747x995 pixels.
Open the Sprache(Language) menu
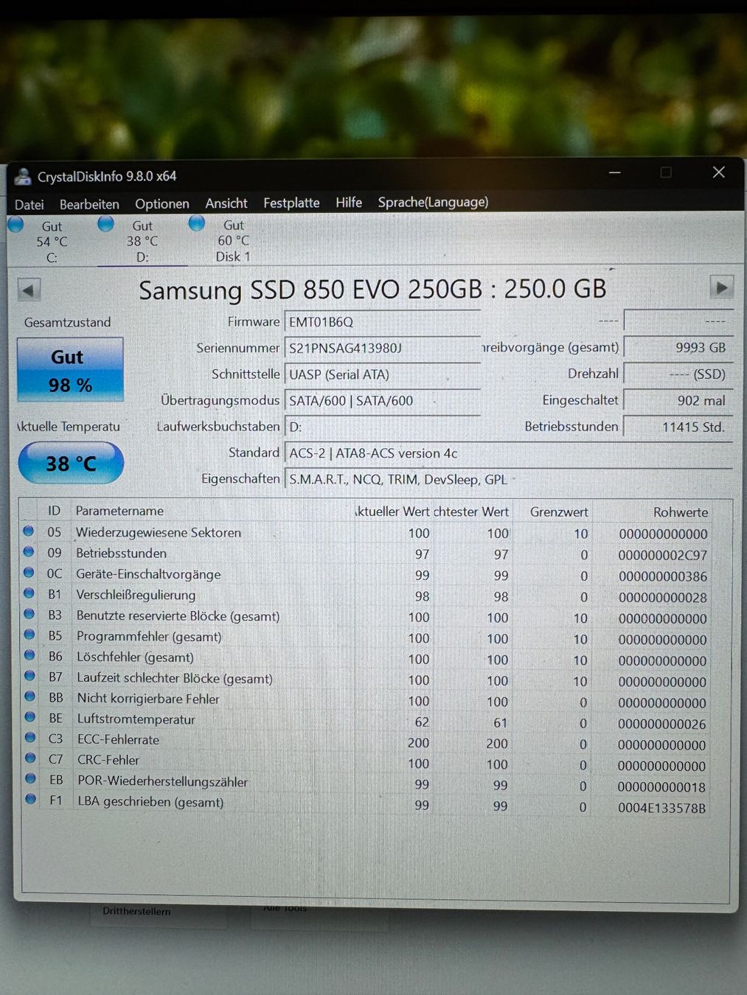(x=433, y=202)
